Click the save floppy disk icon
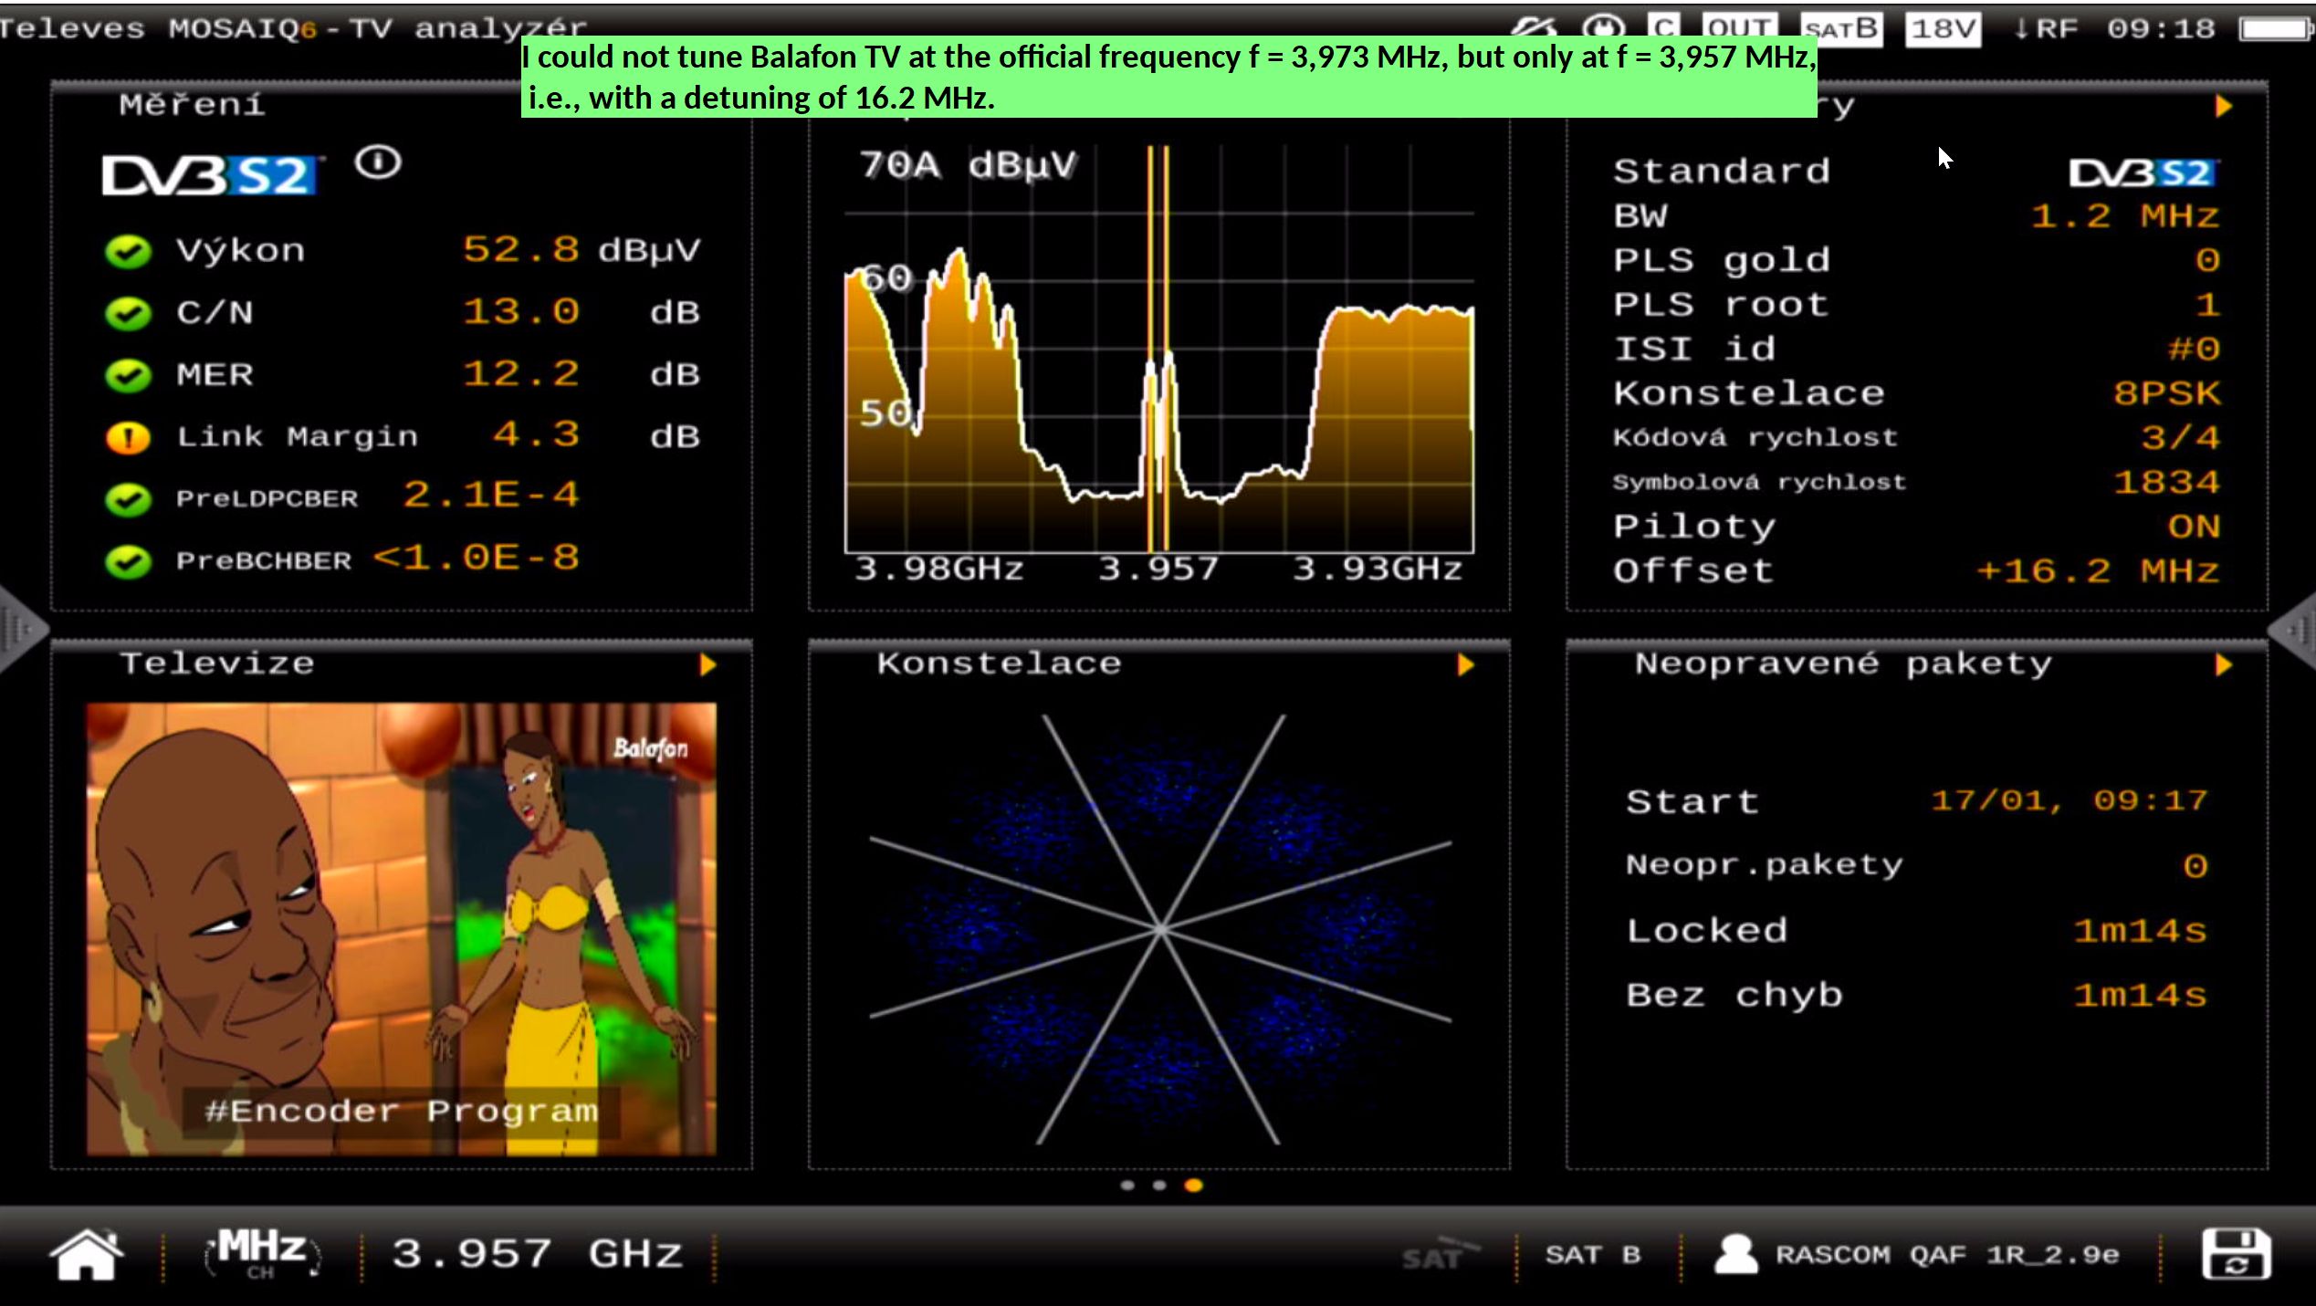2316x1306 pixels. click(2236, 1254)
